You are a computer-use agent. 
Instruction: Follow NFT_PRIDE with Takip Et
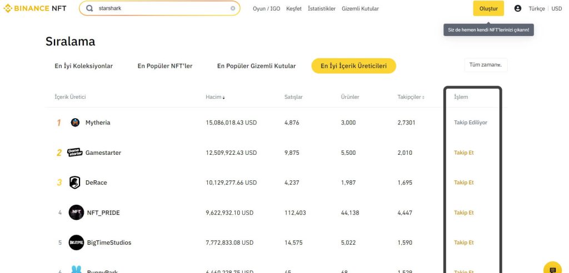tap(464, 213)
